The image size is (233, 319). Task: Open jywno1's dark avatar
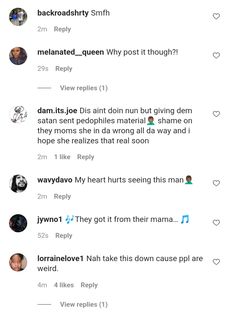pyautogui.click(x=18, y=223)
